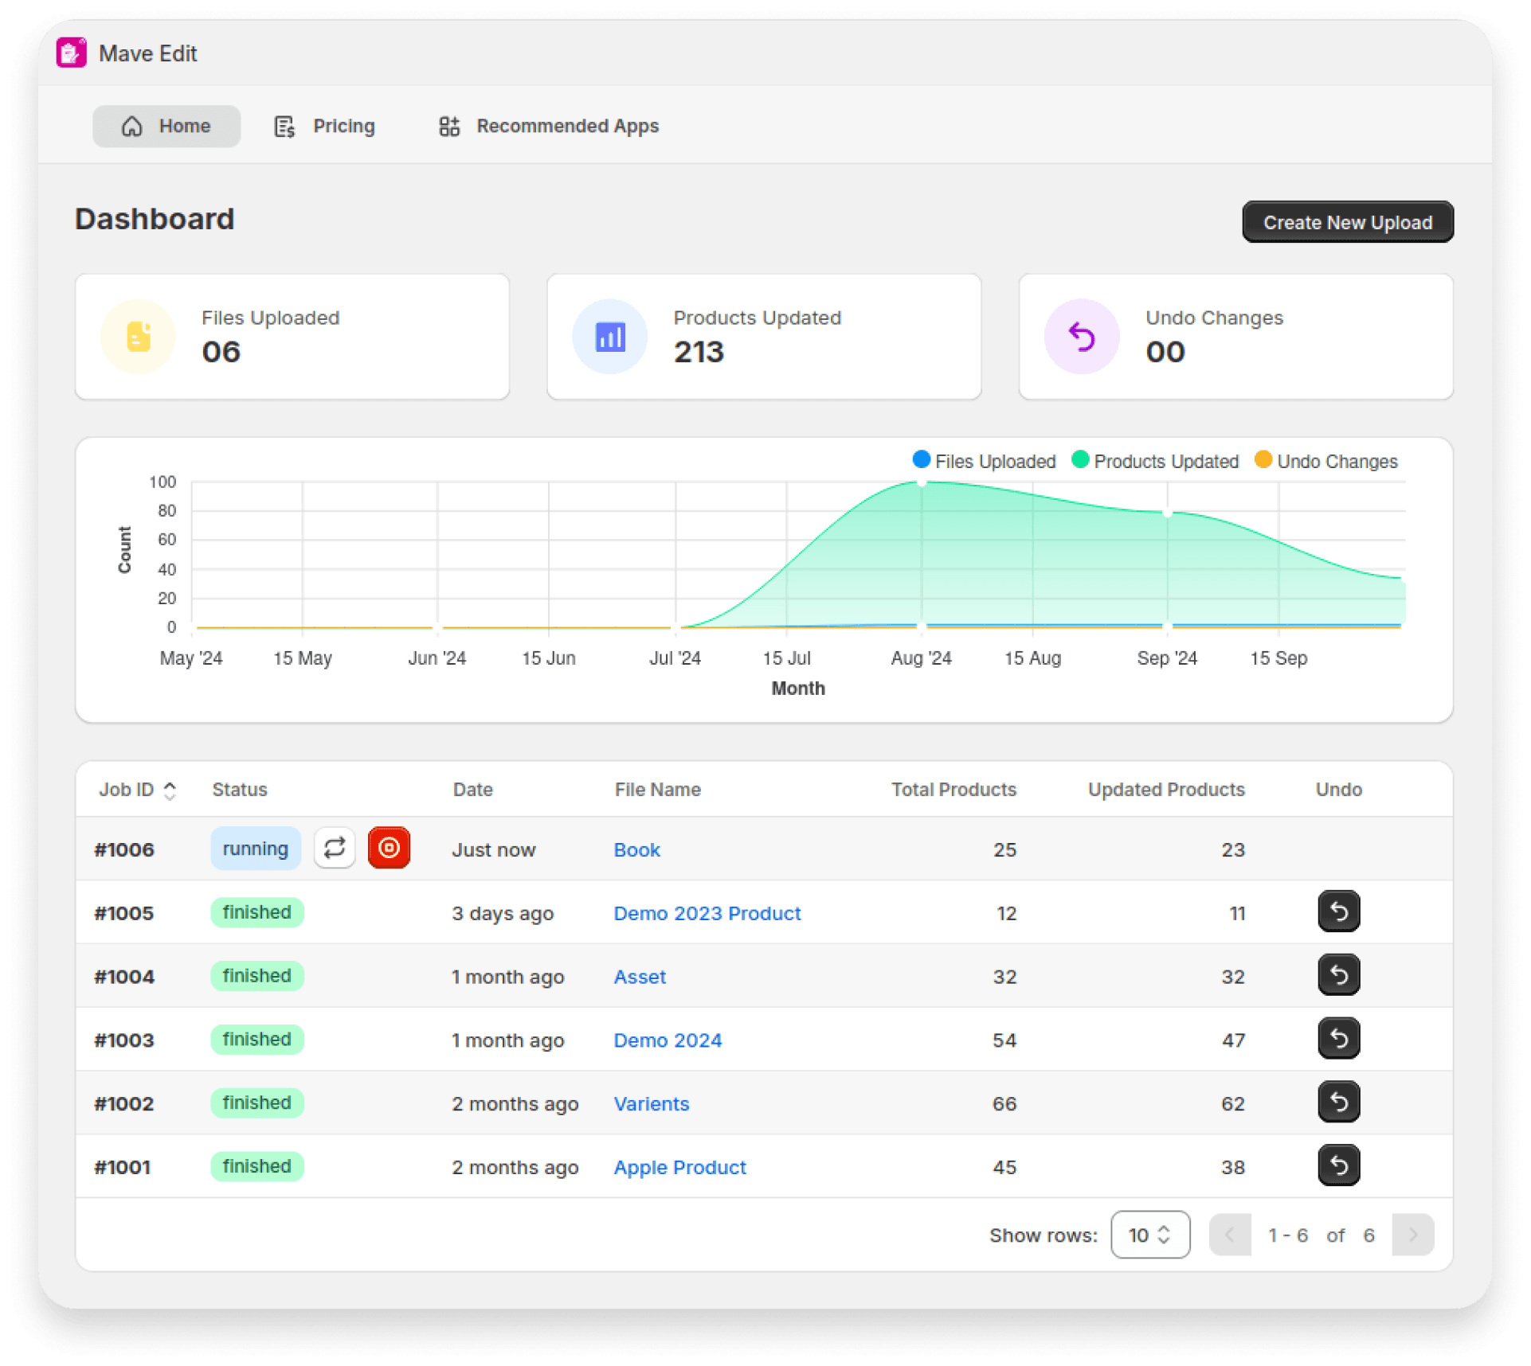The height and width of the screenshot is (1366, 1531).
Task: Undo changes for job #1002
Action: (1338, 1103)
